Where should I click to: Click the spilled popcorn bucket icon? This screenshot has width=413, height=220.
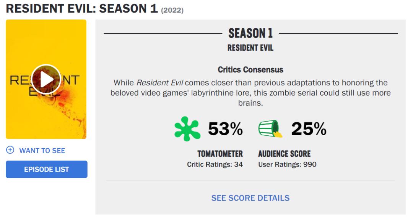pos(270,129)
